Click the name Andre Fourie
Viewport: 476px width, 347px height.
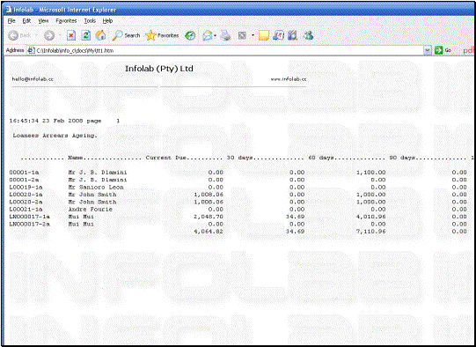(90, 210)
